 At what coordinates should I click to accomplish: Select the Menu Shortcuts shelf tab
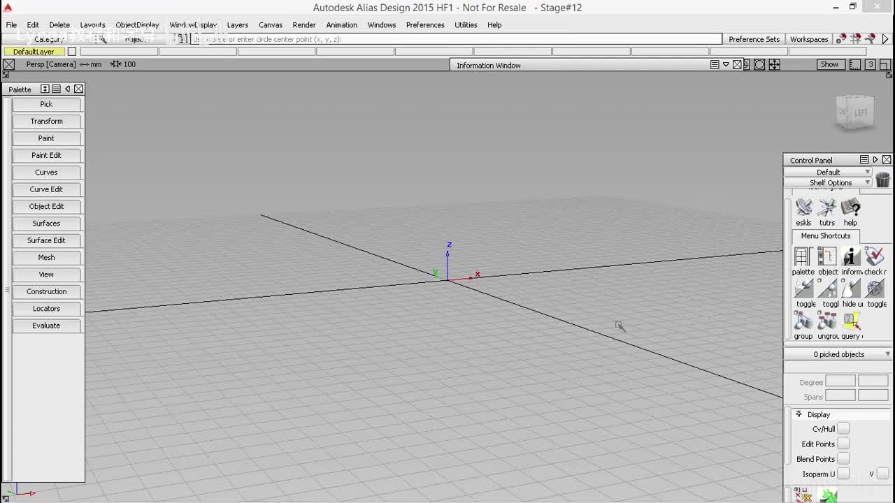[826, 236]
